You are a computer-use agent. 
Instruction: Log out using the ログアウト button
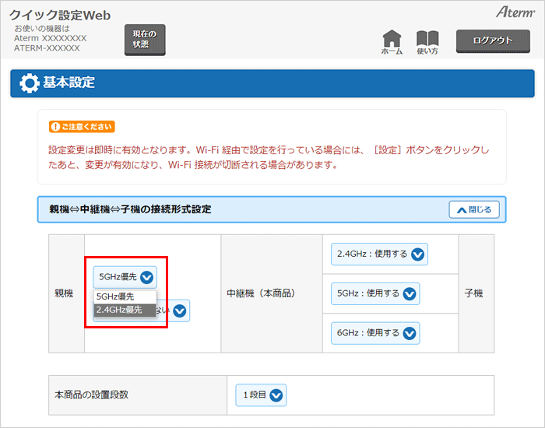[493, 40]
